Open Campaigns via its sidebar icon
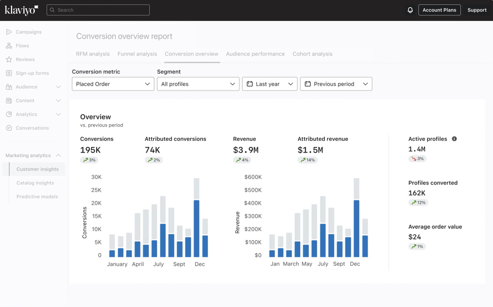 (x=9, y=32)
